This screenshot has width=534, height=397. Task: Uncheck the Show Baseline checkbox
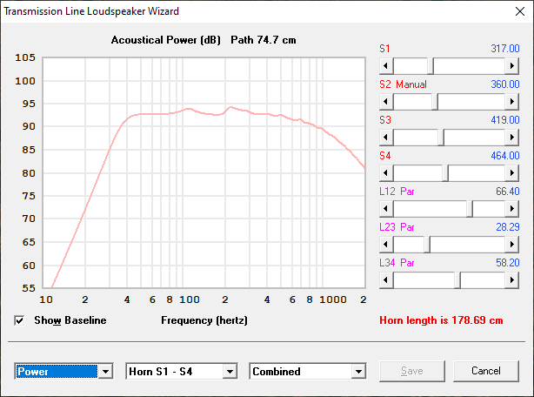[x=19, y=320]
